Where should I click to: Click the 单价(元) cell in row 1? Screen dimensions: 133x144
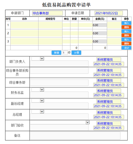click(x=85, y=25)
